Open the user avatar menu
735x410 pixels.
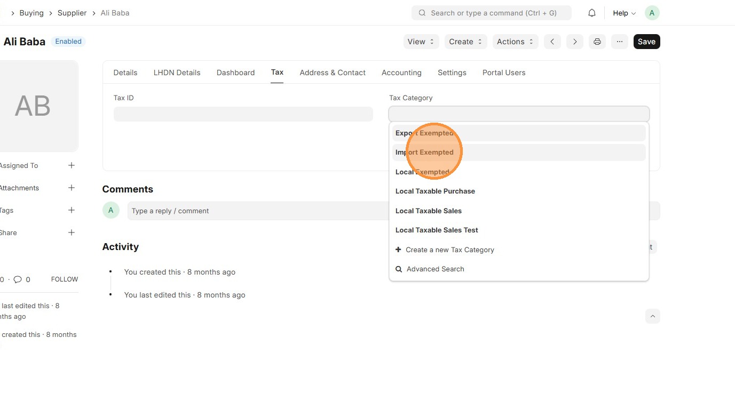652,13
